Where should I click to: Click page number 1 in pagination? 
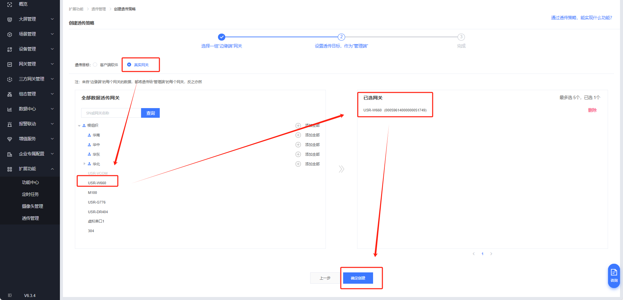pyautogui.click(x=483, y=254)
